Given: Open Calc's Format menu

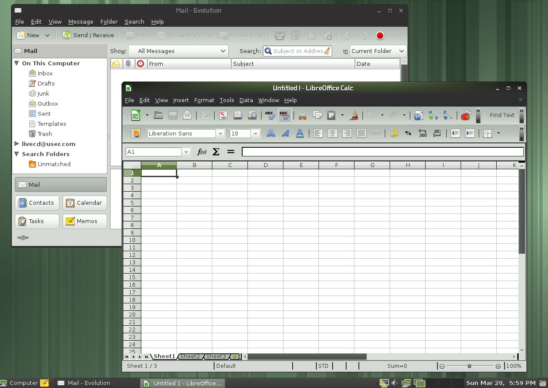Looking at the screenshot, I should pyautogui.click(x=204, y=100).
